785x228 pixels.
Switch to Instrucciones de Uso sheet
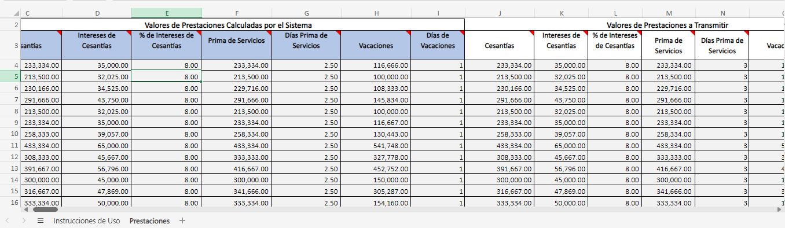(x=87, y=221)
